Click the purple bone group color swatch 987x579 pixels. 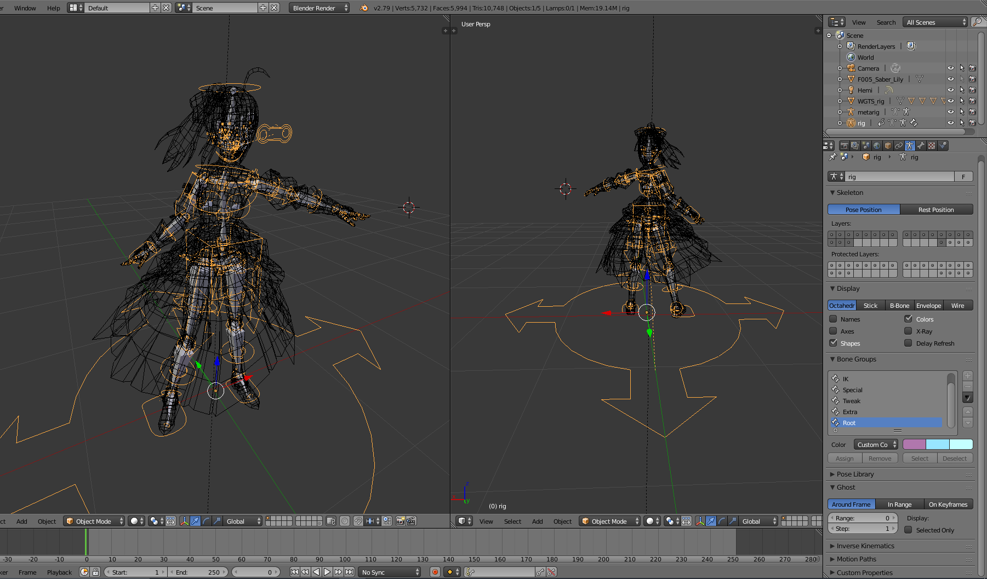click(914, 444)
